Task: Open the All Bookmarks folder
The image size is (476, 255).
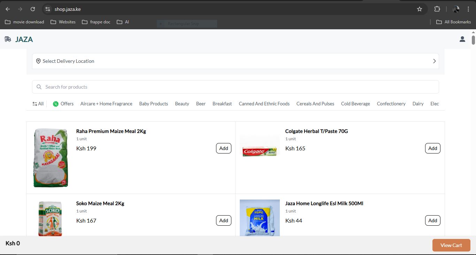Action: pyautogui.click(x=454, y=22)
